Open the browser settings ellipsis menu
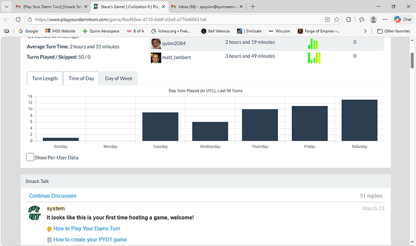 click(385, 19)
